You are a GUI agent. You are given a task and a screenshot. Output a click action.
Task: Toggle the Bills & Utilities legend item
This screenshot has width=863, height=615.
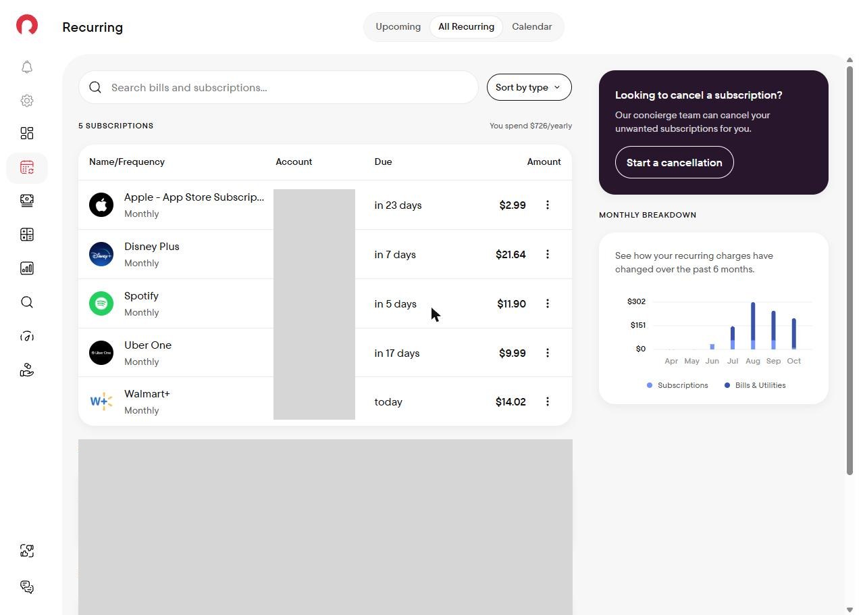755,385
